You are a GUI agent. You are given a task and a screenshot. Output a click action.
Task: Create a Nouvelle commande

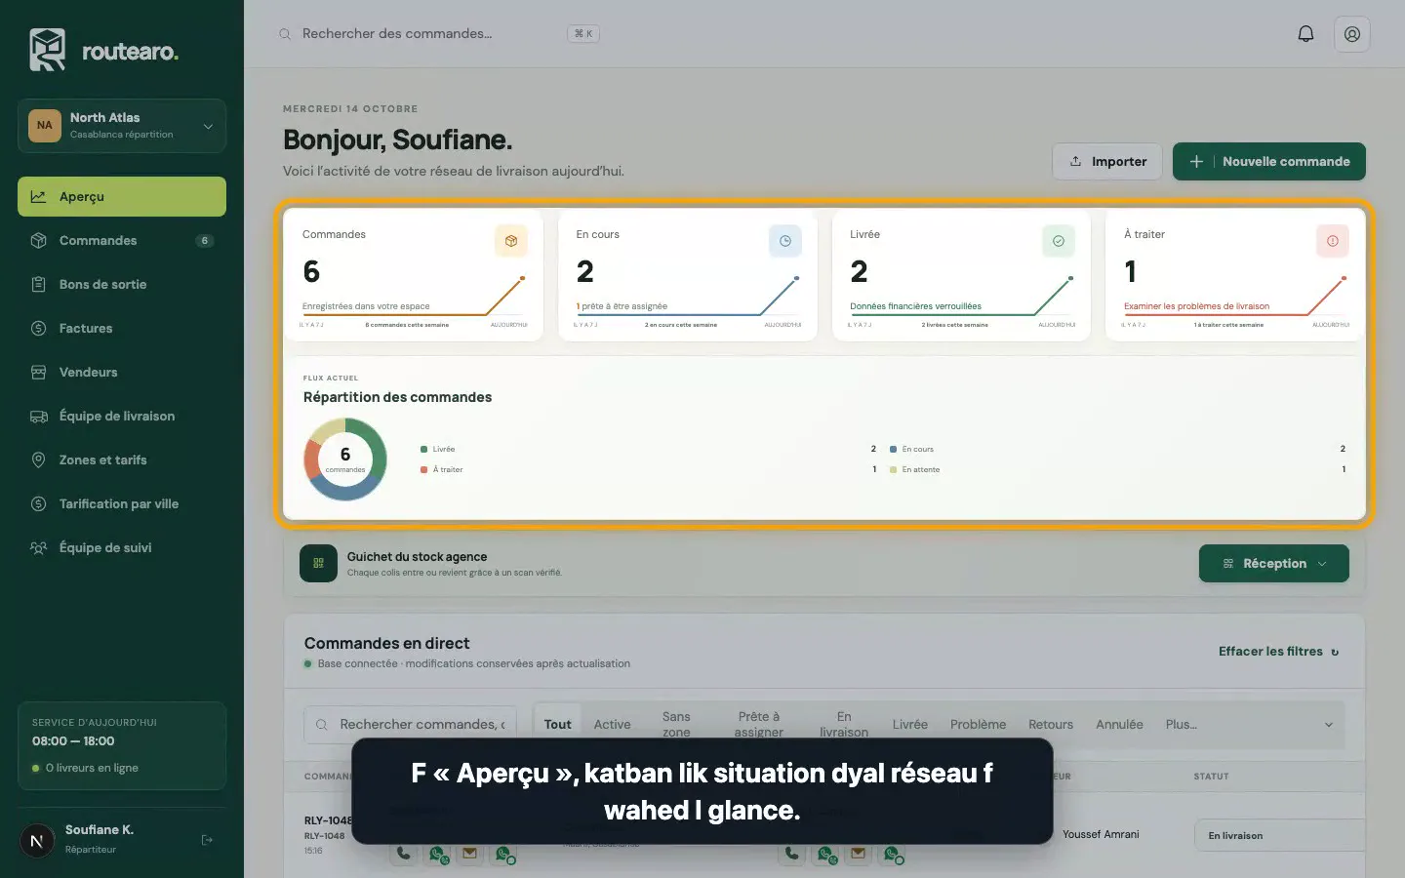pos(1269,162)
